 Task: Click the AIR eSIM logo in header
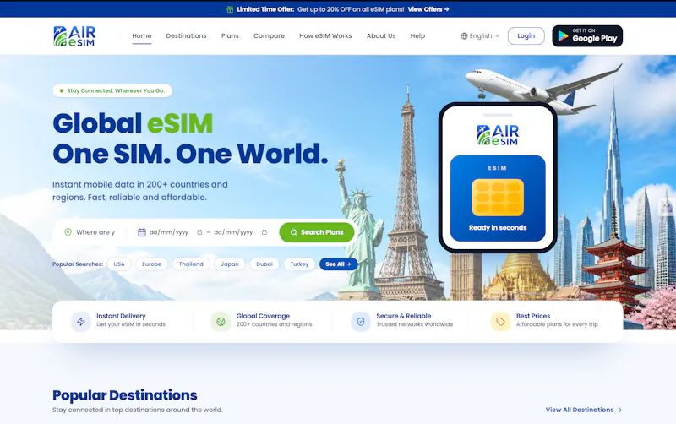[x=74, y=36]
